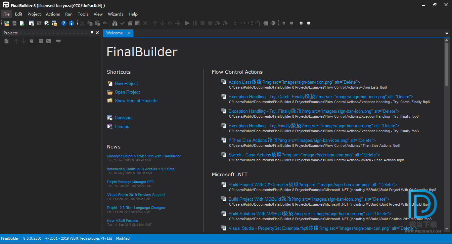Click the Run play button in toolbar
Viewport: 452px width, 244px height.
[x=187, y=23]
